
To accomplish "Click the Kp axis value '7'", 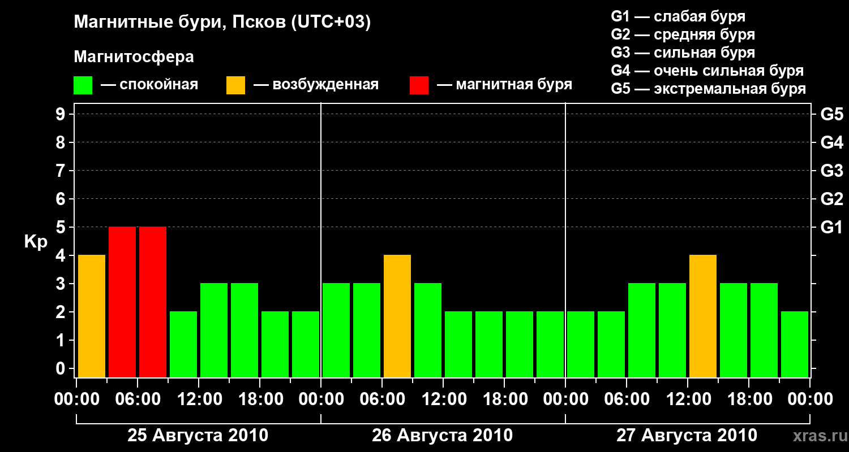I will click(62, 171).
